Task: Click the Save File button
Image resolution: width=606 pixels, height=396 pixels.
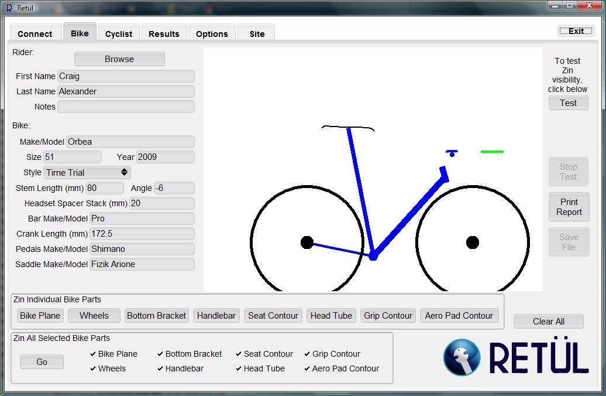Action: point(569,242)
